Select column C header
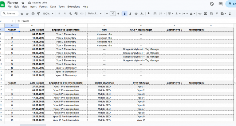This screenshot has width=236, height=126. [x=66, y=25]
